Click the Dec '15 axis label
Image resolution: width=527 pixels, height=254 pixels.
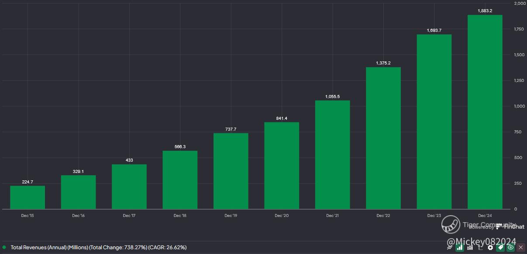click(28, 216)
